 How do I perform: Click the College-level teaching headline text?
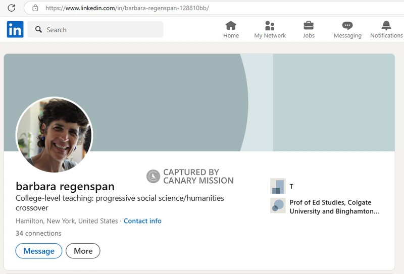click(x=120, y=203)
